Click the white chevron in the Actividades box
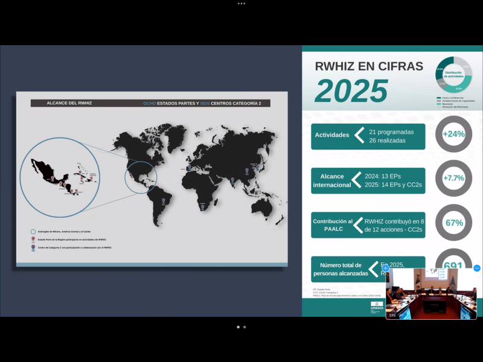 pos(359,135)
